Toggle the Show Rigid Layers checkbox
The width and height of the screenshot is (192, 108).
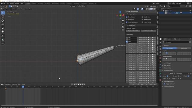coord(127,22)
